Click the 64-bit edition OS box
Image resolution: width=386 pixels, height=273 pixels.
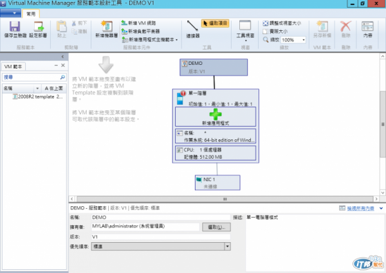(x=216, y=136)
